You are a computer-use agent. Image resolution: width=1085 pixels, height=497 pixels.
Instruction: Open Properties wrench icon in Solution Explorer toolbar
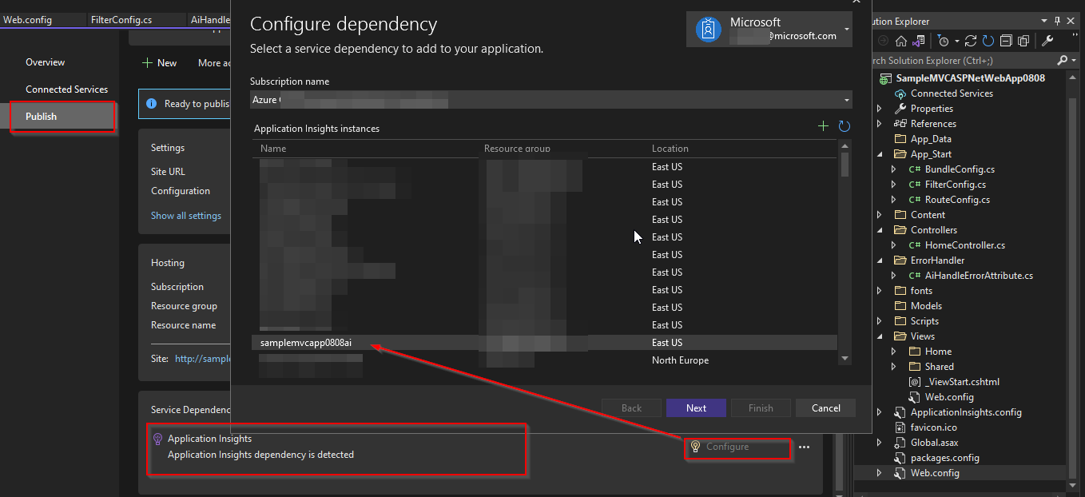point(1047,41)
